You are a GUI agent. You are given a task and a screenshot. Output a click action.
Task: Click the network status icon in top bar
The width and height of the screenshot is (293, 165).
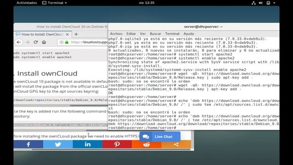(253, 3)
